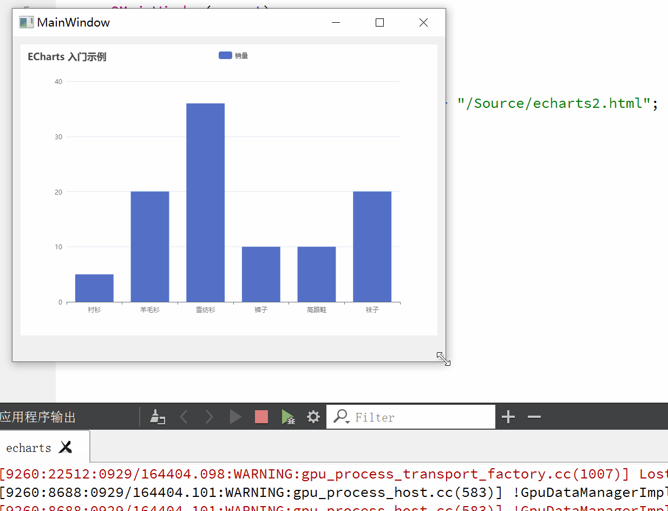Click the 袜子 x-axis label
Screen dimensions: 668x511
coord(372,310)
